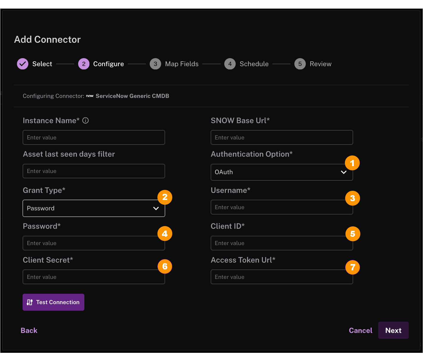Click the Schedule step number circle

[x=230, y=64]
